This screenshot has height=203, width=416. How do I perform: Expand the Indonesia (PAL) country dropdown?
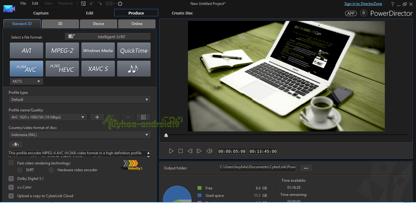click(x=80, y=135)
